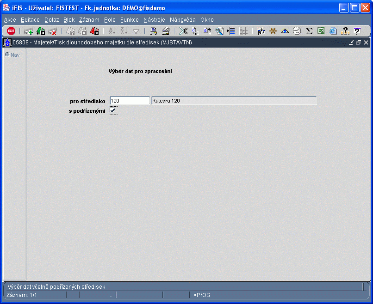Click the copy text icon with down arrow

click(x=195, y=31)
